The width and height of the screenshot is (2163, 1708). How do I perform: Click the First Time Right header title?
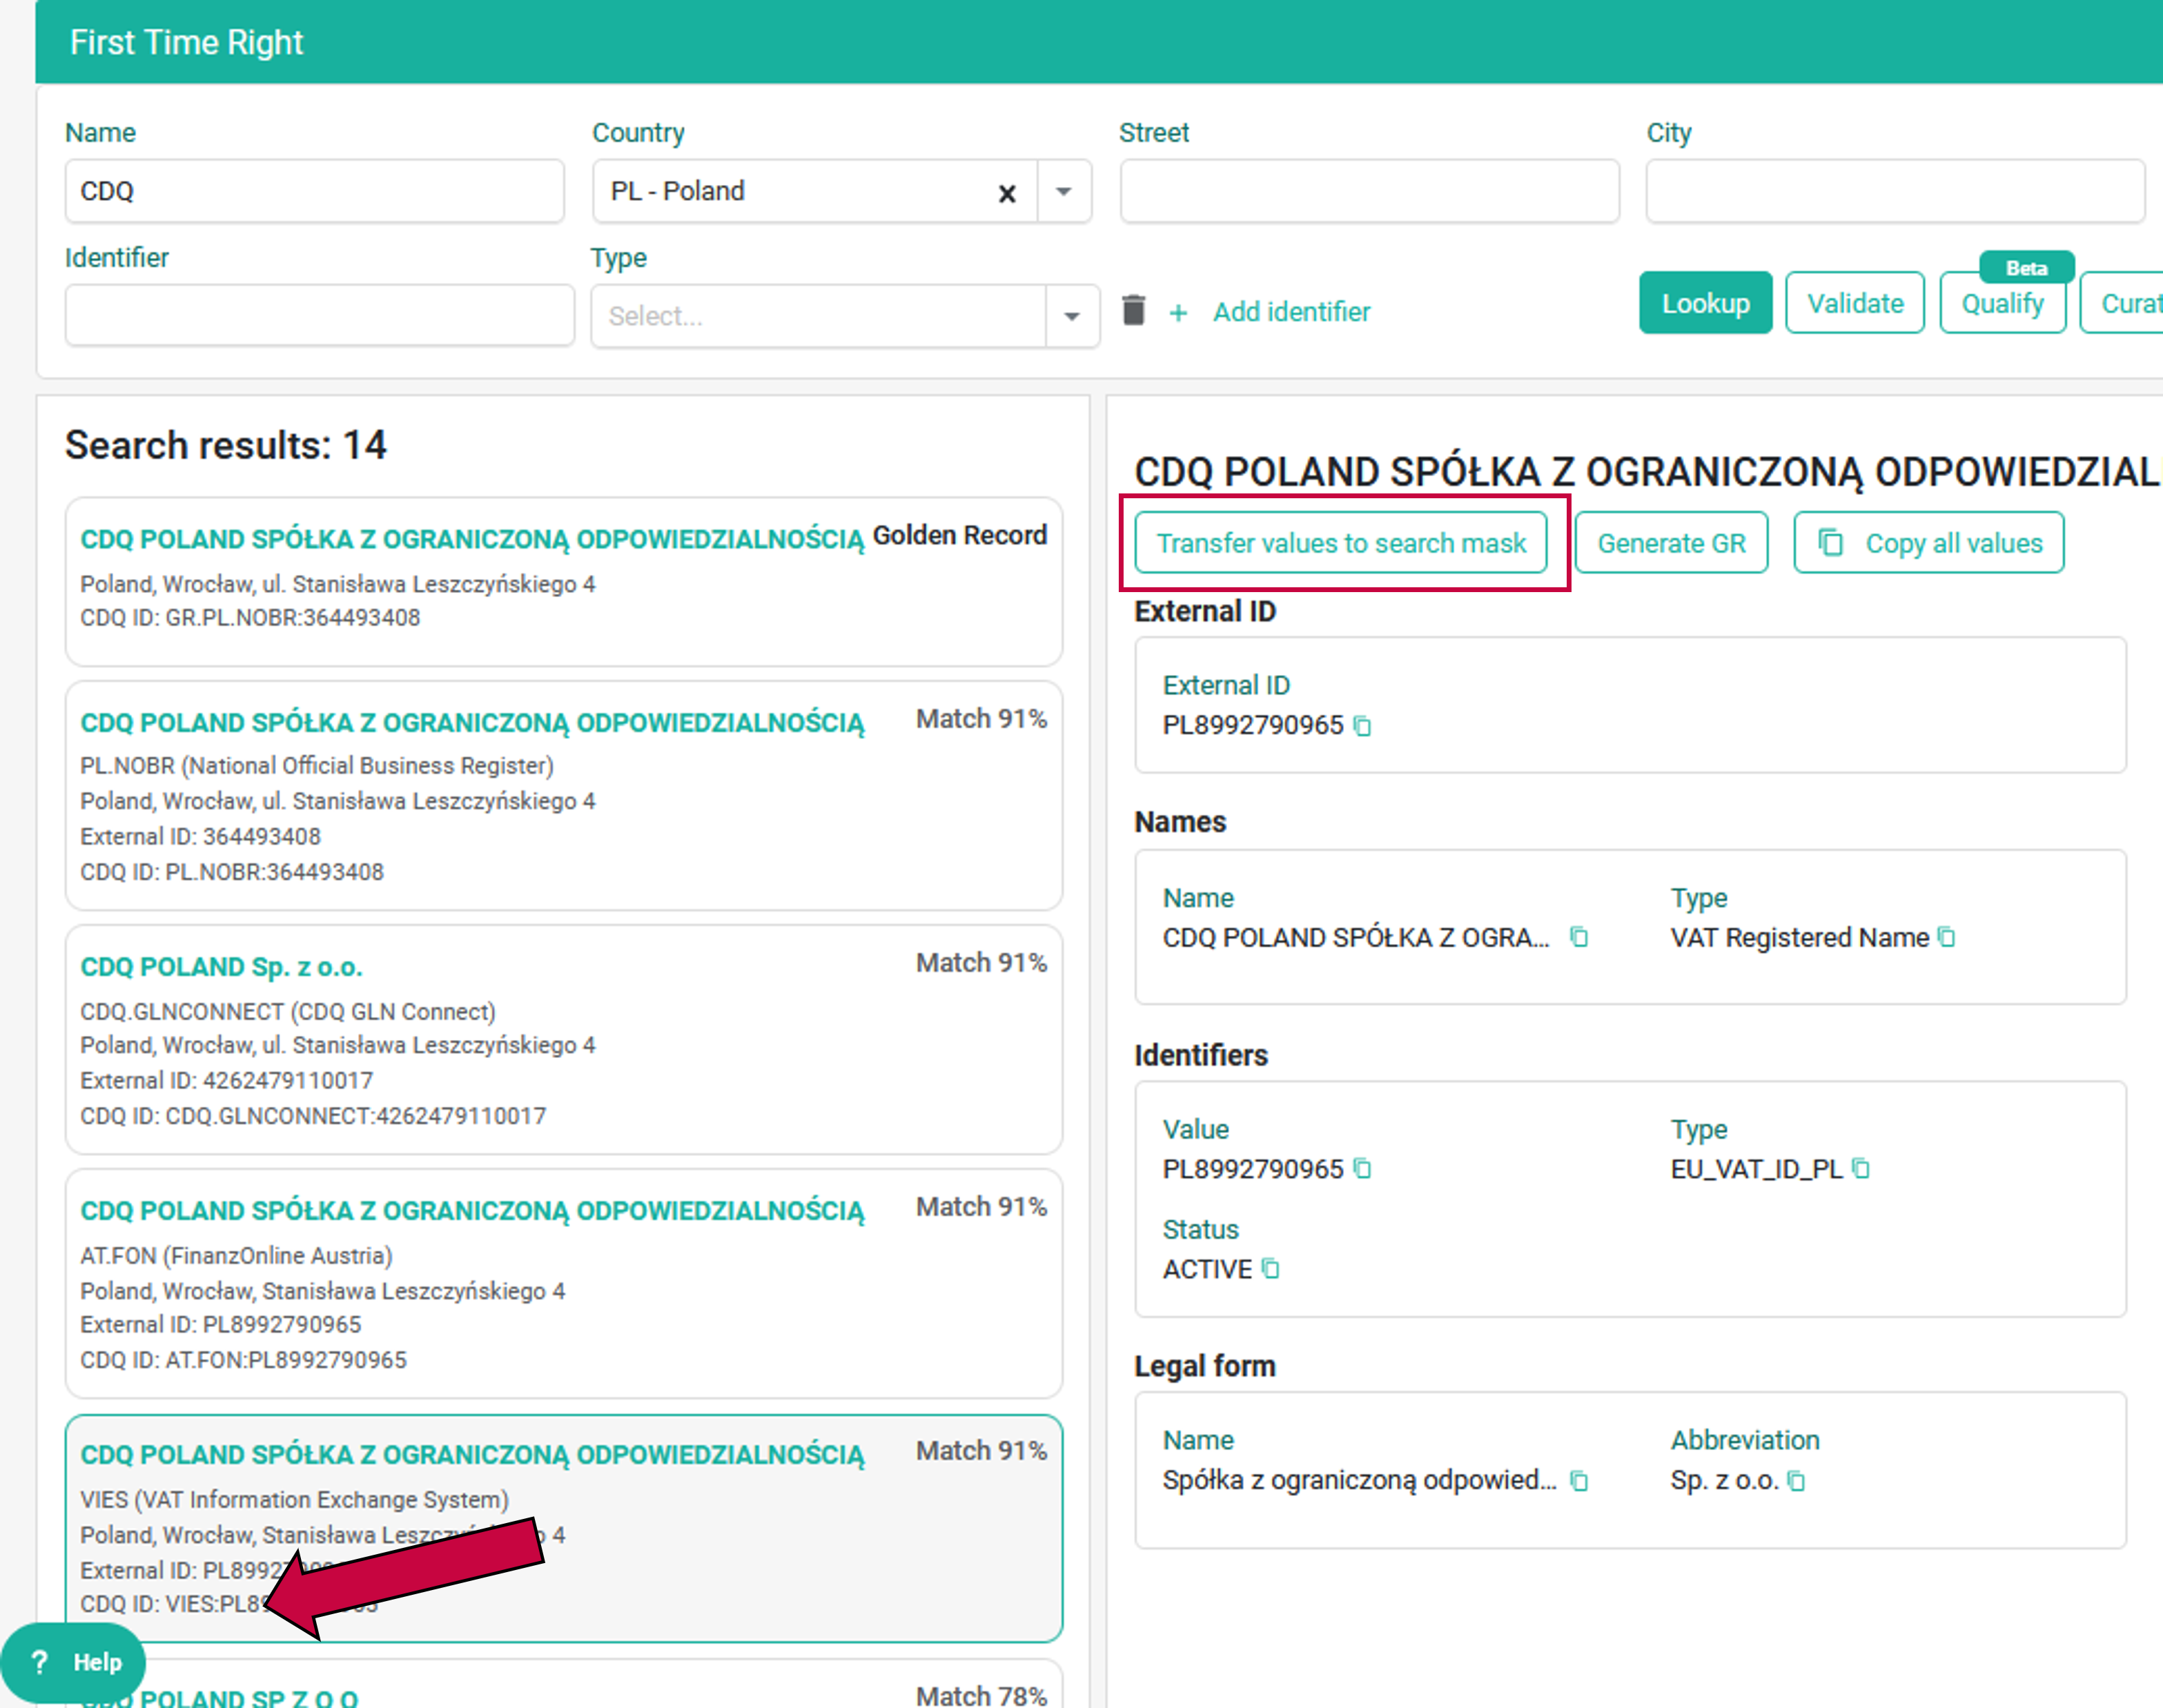point(186,42)
